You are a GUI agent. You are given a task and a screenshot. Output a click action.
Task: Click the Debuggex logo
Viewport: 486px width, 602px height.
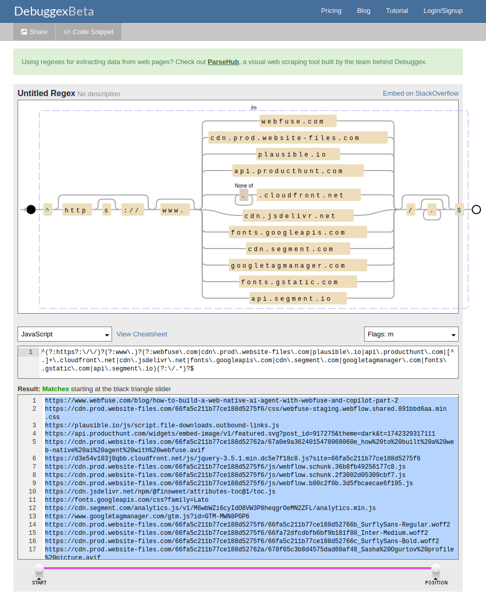[x=53, y=11]
